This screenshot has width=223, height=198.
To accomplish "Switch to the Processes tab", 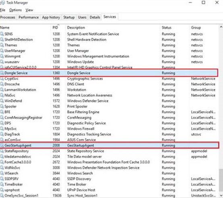I will (x=8, y=17).
